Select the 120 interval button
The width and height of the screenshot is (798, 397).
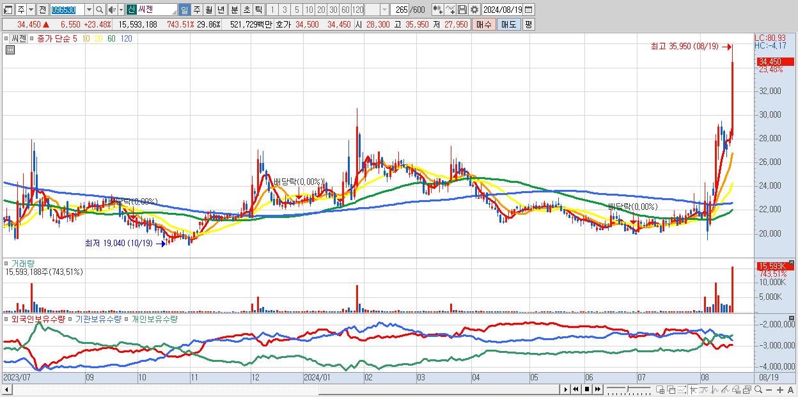(358, 10)
